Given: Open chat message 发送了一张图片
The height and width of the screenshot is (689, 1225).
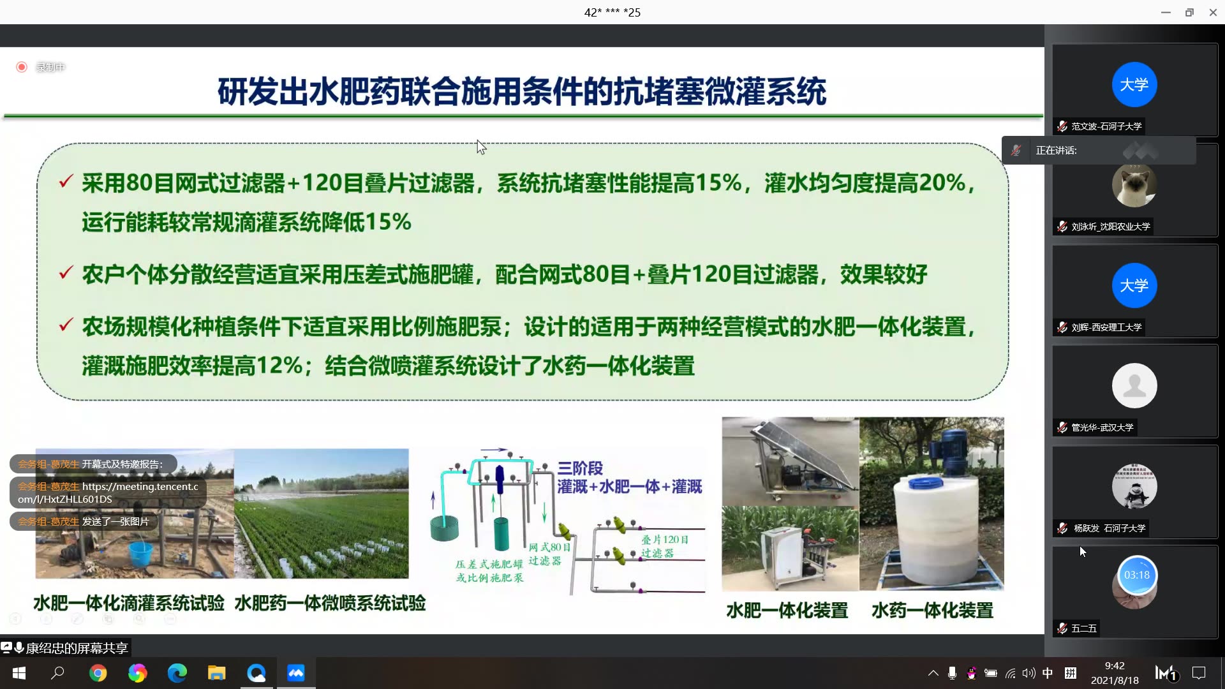Looking at the screenshot, I should [115, 521].
